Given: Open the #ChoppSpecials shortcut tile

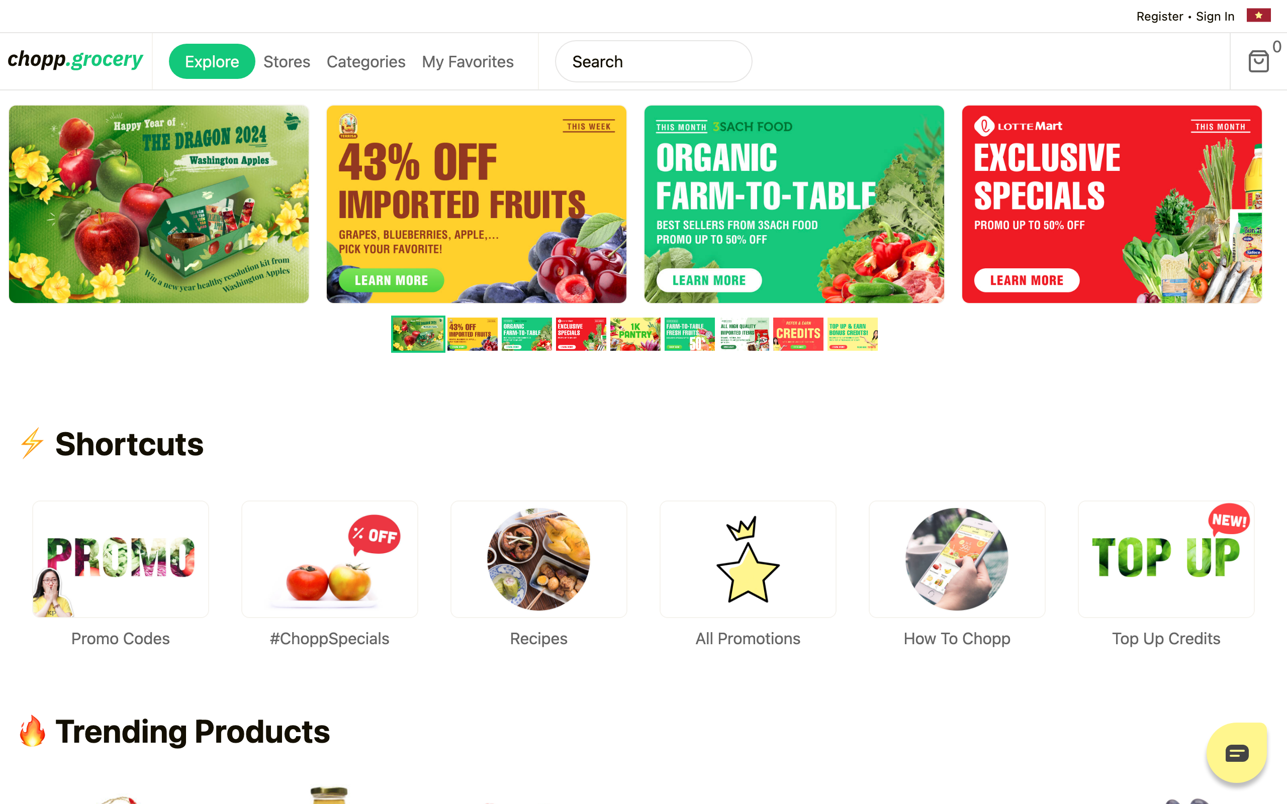Looking at the screenshot, I should click(330, 559).
